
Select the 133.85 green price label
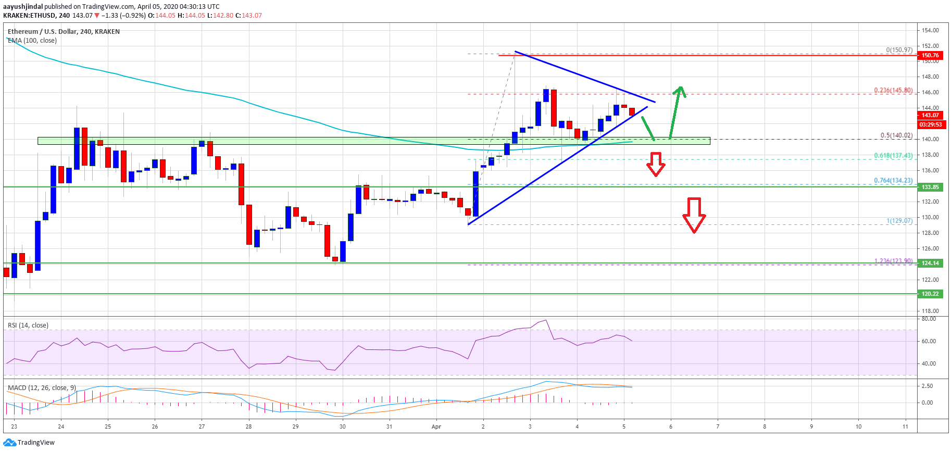click(x=930, y=187)
